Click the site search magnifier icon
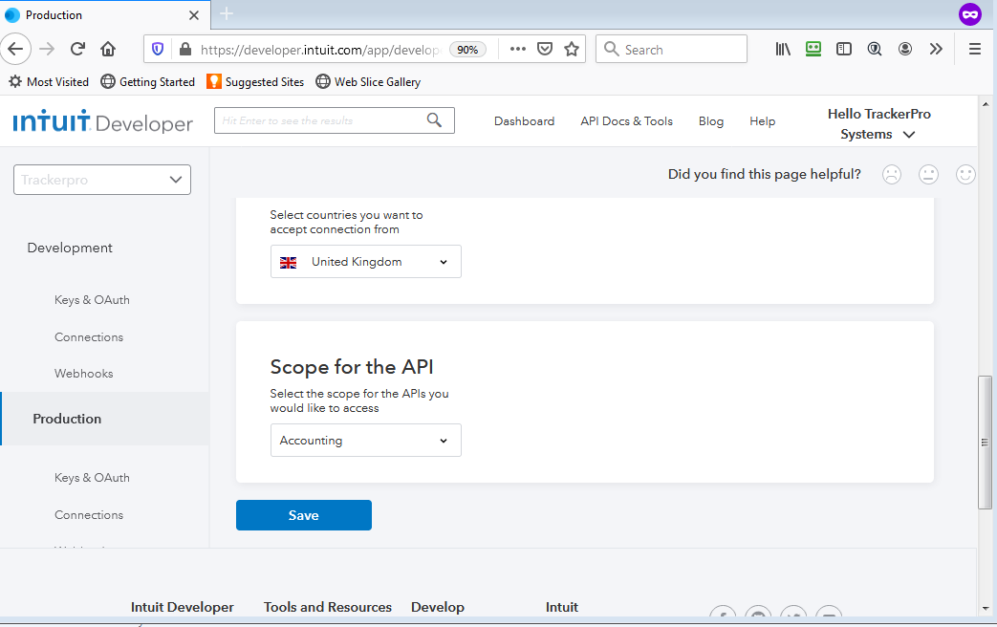This screenshot has width=997, height=627. 434,120
